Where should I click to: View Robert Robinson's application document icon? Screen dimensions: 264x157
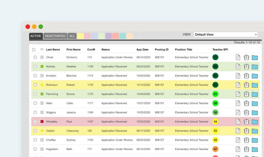tap(238, 85)
